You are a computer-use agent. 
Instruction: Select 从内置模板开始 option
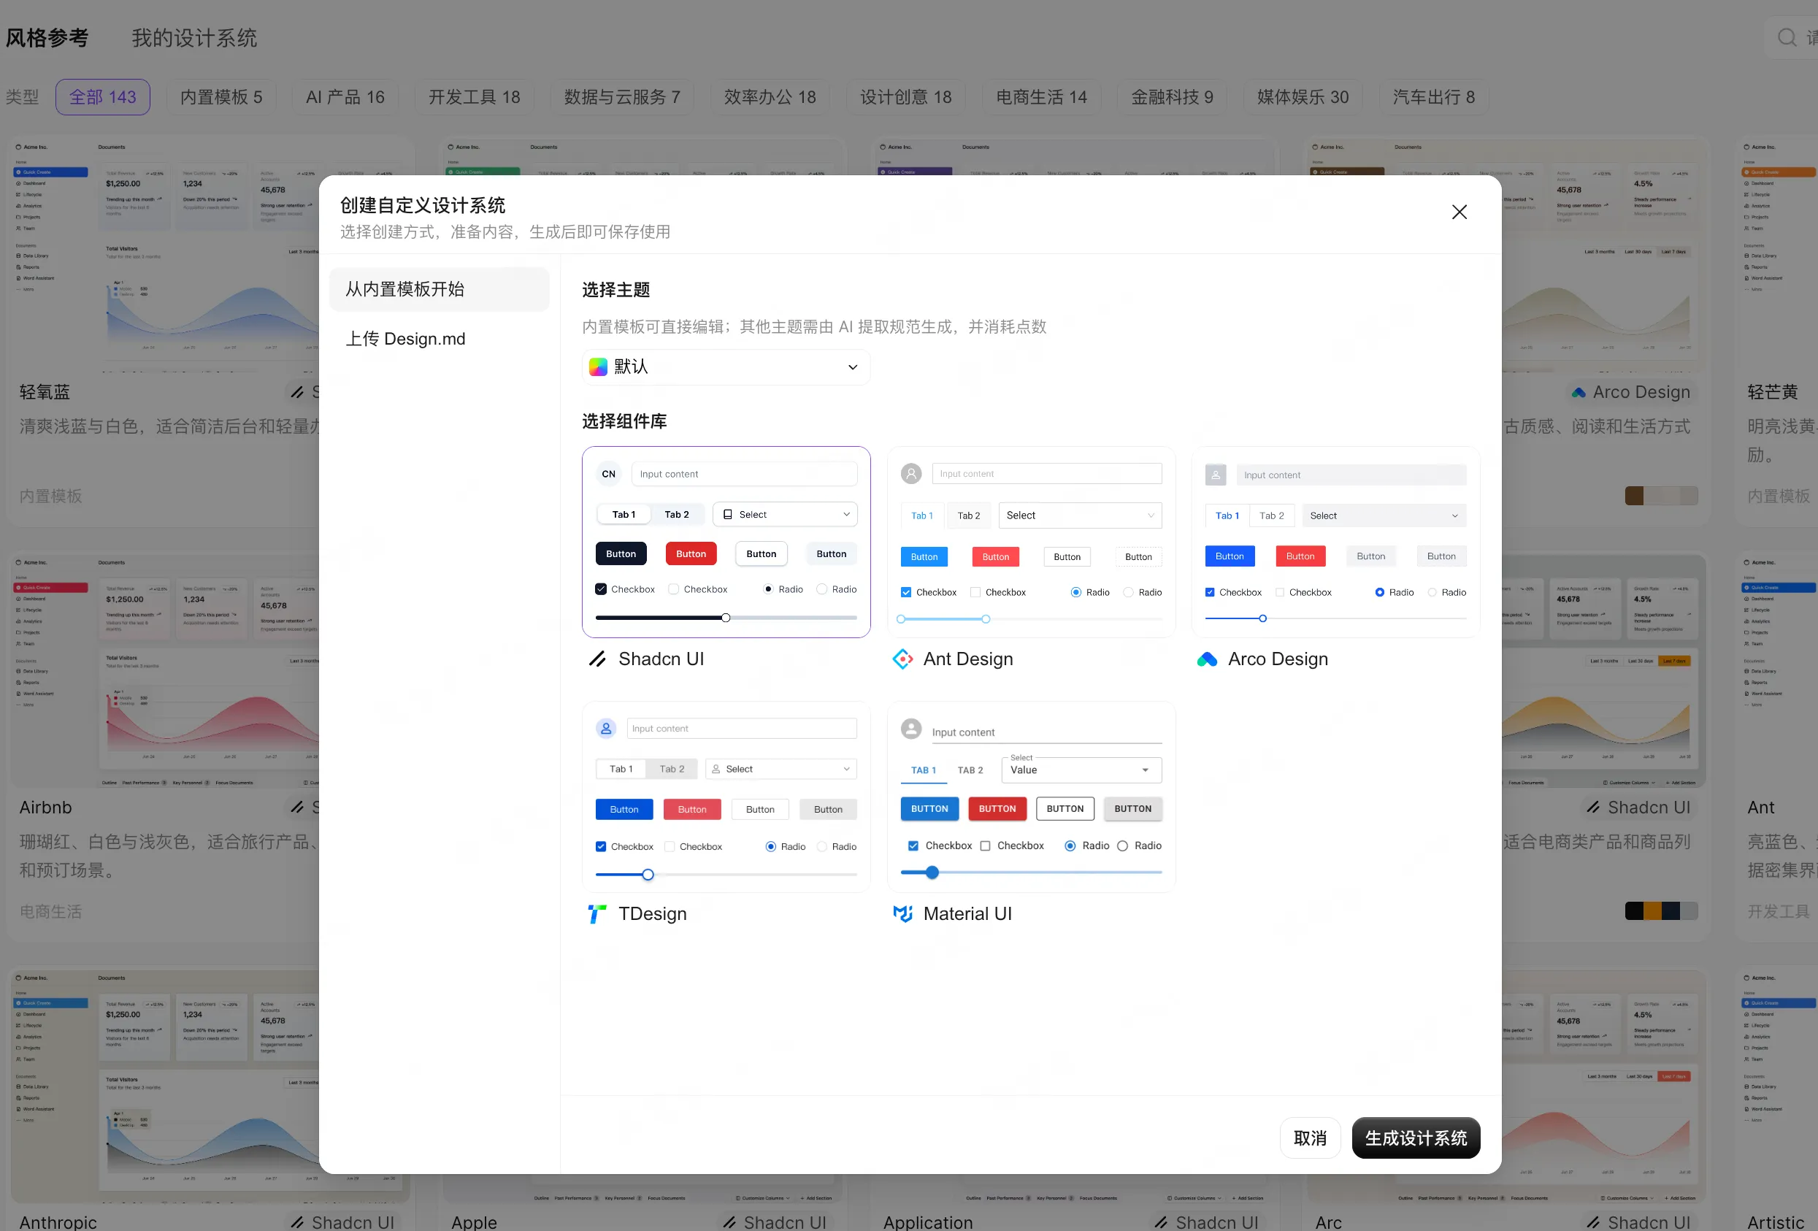(x=440, y=289)
